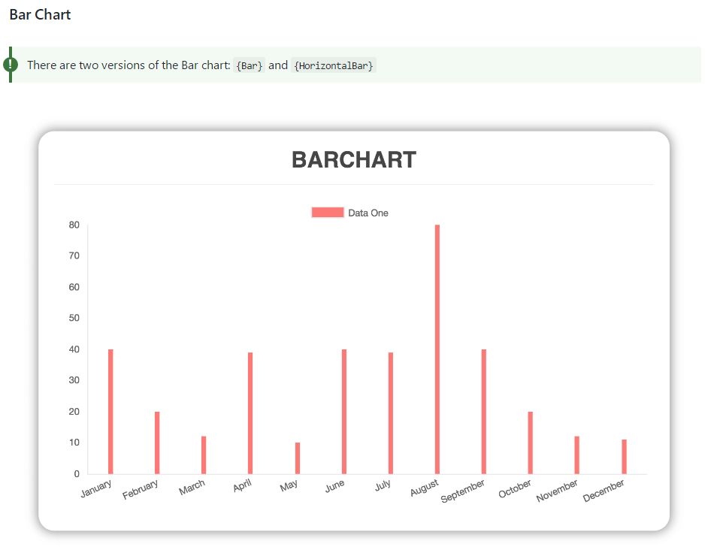Click the 80 y-axis value
Screen dimensions: 717x553
pos(74,225)
